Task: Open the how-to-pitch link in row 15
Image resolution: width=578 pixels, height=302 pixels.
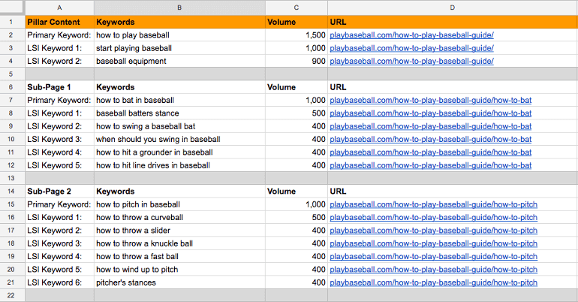Action: point(434,204)
